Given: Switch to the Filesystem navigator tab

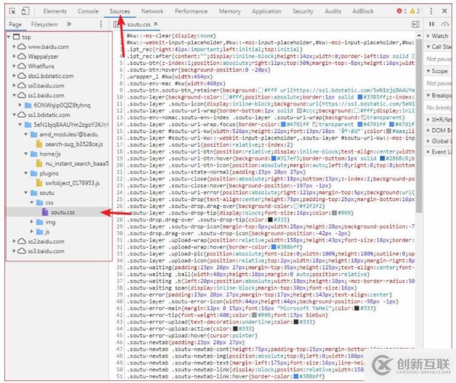Looking at the screenshot, I should pos(44,24).
